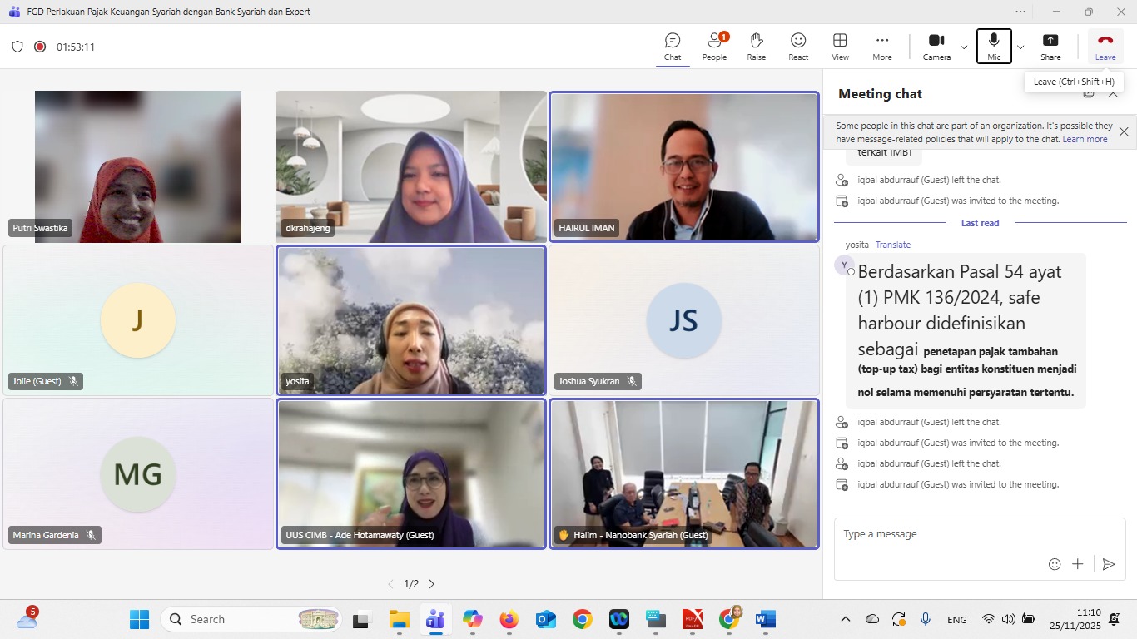The width and height of the screenshot is (1137, 639).
Task: Mute or unmute the Mic
Action: coord(994,47)
